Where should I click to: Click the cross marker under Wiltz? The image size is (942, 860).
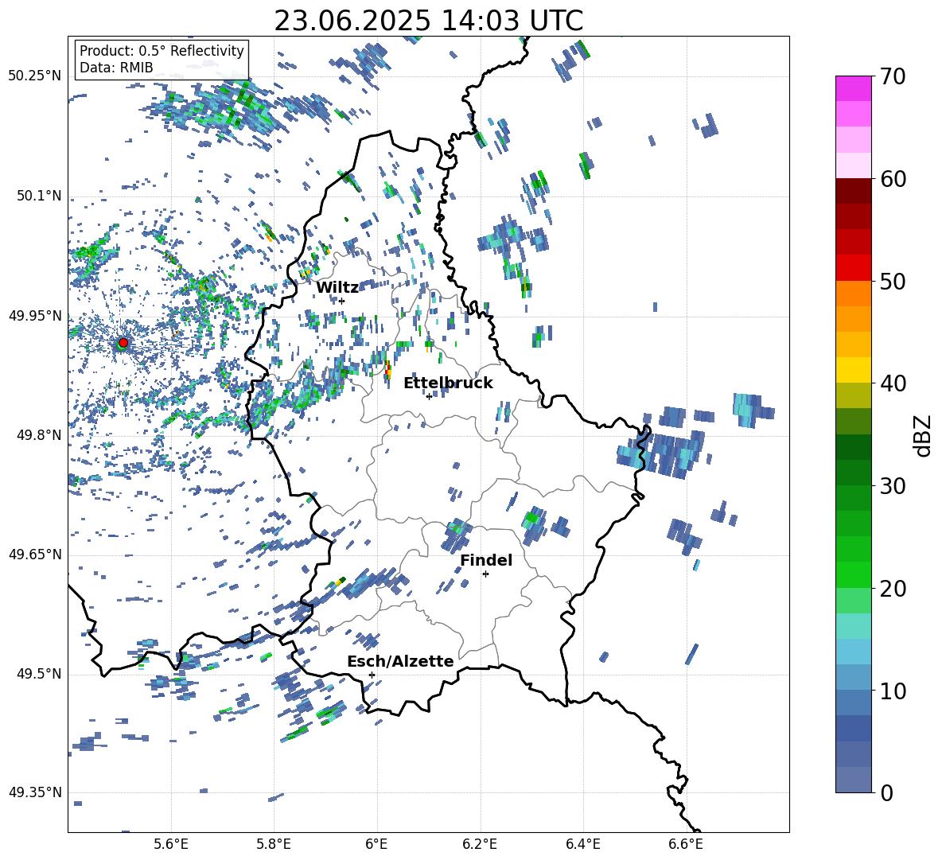click(342, 301)
